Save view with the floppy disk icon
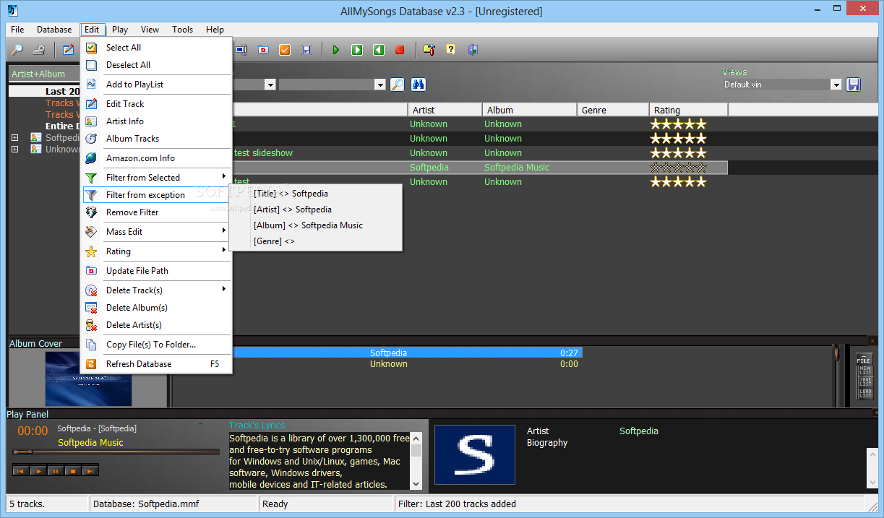 click(854, 85)
